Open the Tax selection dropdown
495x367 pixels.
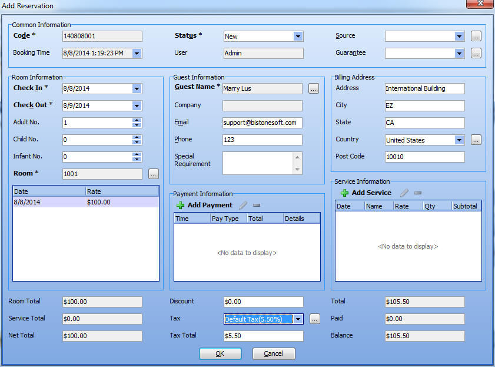(x=298, y=319)
